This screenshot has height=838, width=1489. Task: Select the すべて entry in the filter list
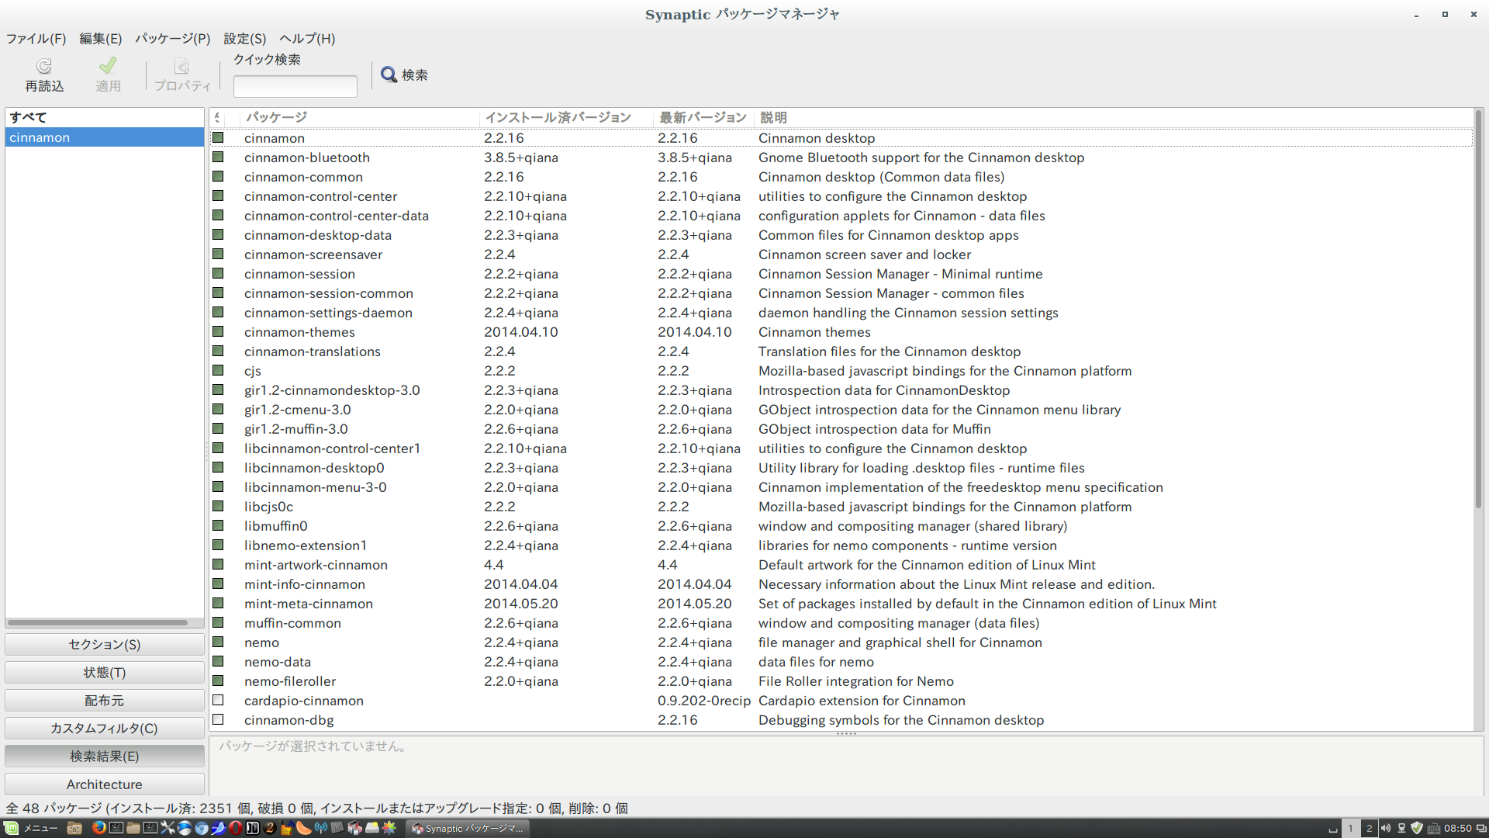pyautogui.click(x=105, y=117)
